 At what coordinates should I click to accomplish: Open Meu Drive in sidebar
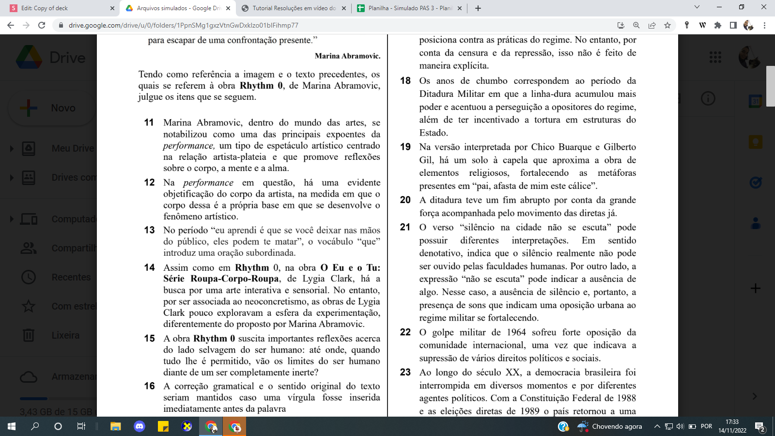coord(58,148)
